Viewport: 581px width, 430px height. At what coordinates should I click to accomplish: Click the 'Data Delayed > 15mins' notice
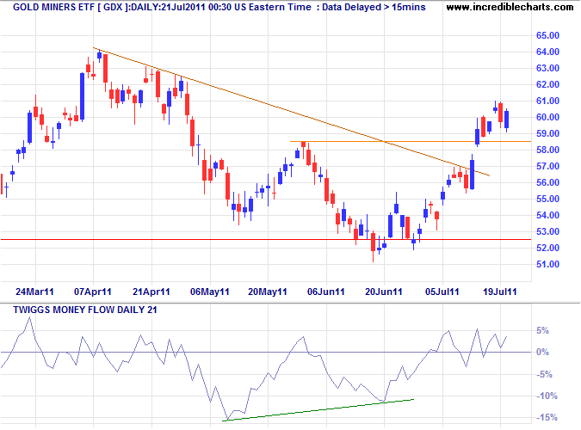click(374, 7)
